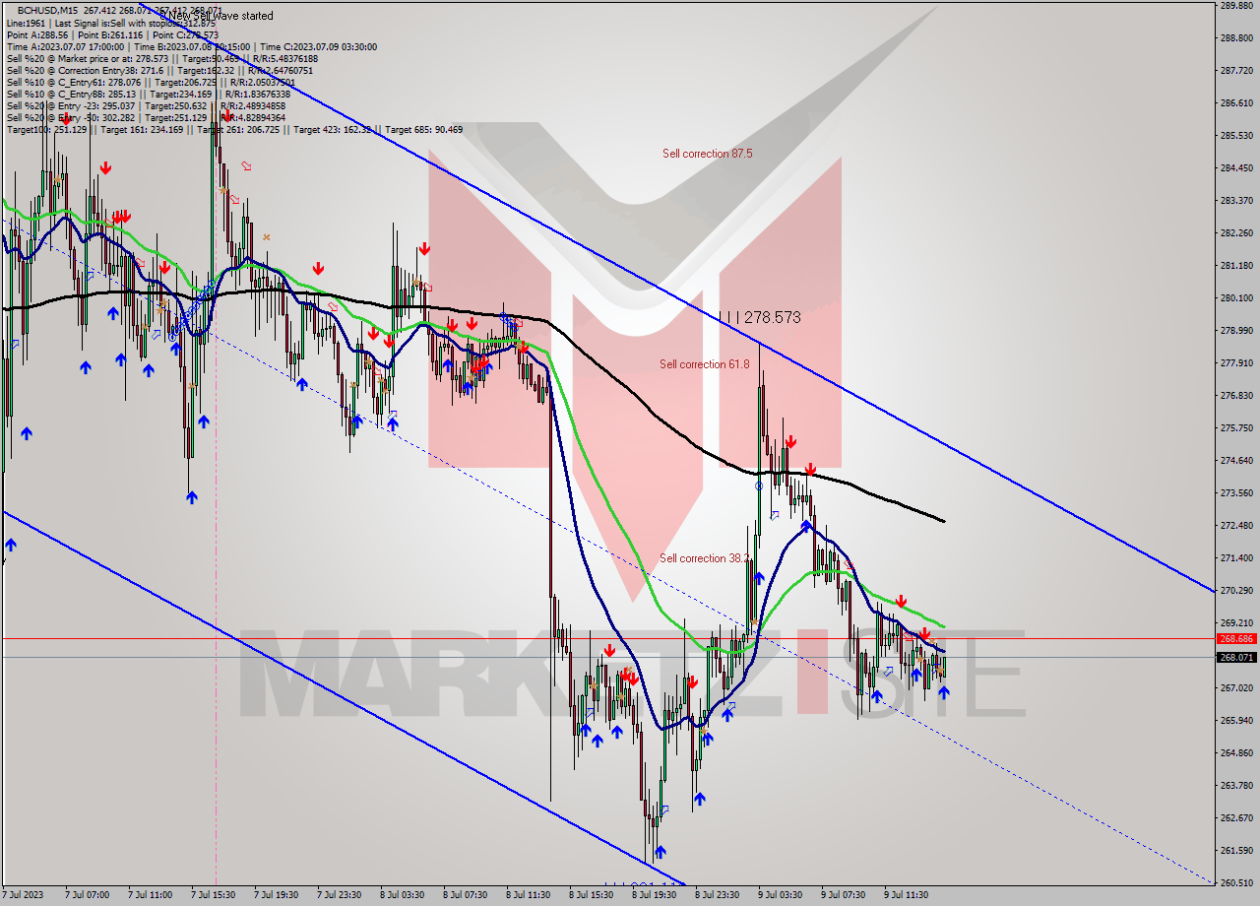This screenshot has width=1260, height=906.
Task: Click the 286.610 price axis label
Action: point(1235,102)
